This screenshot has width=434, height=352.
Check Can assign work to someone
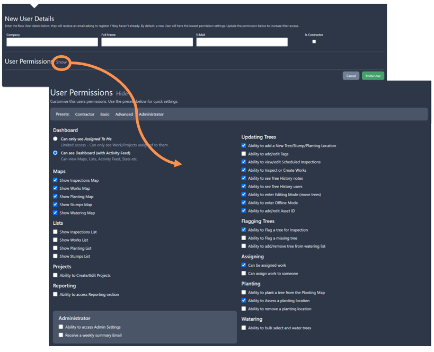[x=244, y=274]
